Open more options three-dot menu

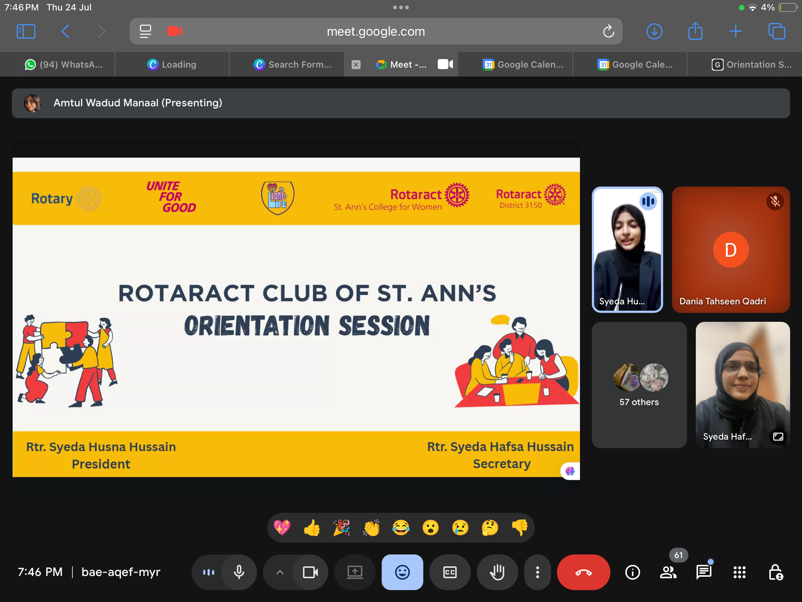pos(537,572)
